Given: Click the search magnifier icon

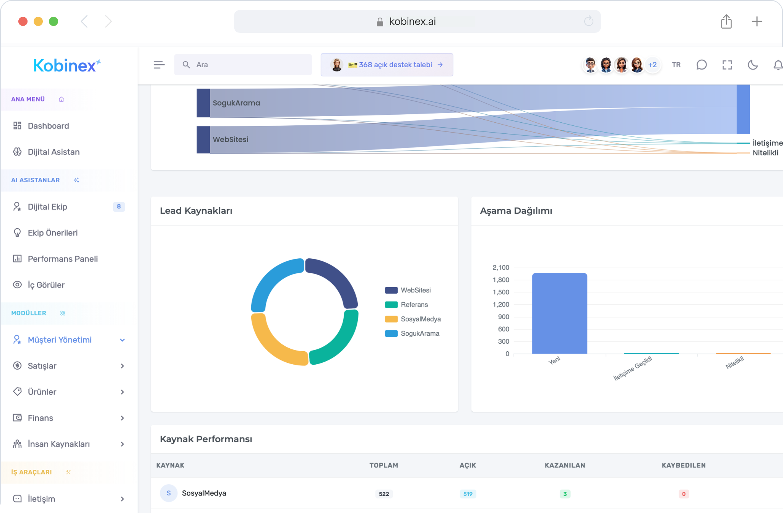Looking at the screenshot, I should (186, 65).
